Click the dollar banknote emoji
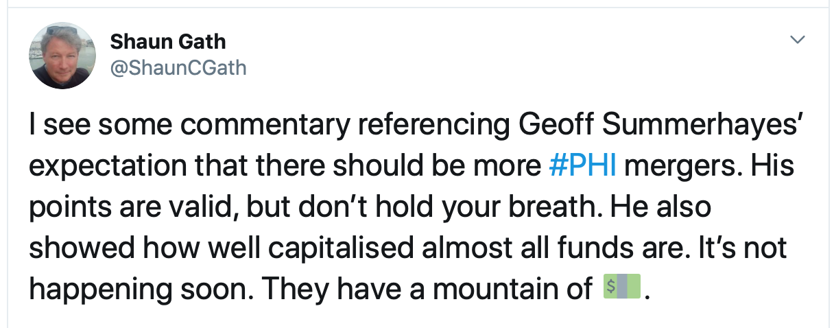Viewport: 834px width, 328px height. pyautogui.click(x=621, y=287)
